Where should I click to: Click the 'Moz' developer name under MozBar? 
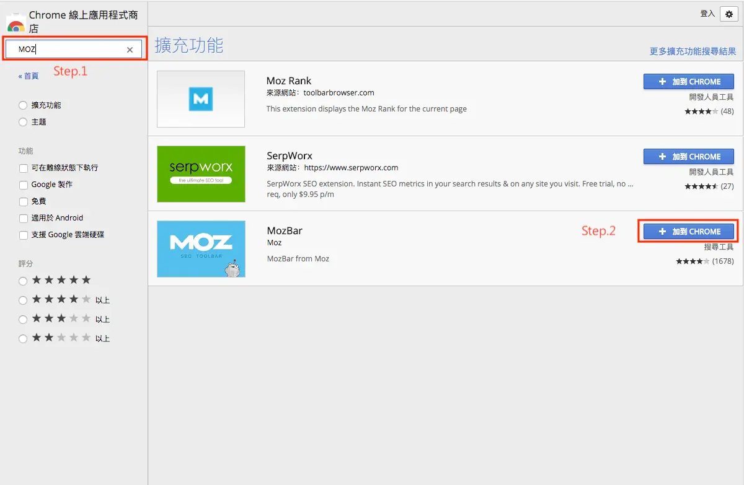coord(274,243)
